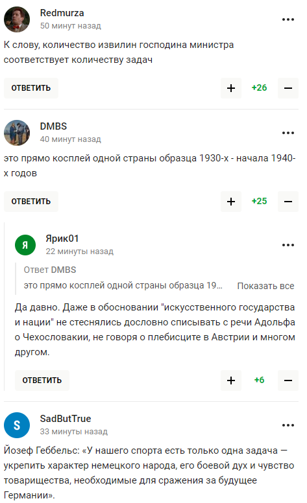
Task: Open three-dot menu on Ярик01 reply
Action: (x=288, y=245)
